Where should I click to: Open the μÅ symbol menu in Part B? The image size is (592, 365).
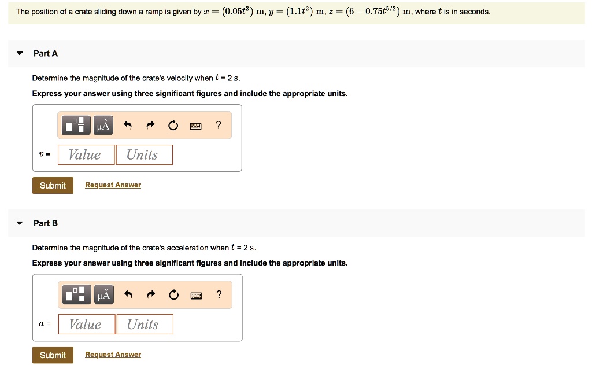pyautogui.click(x=103, y=294)
